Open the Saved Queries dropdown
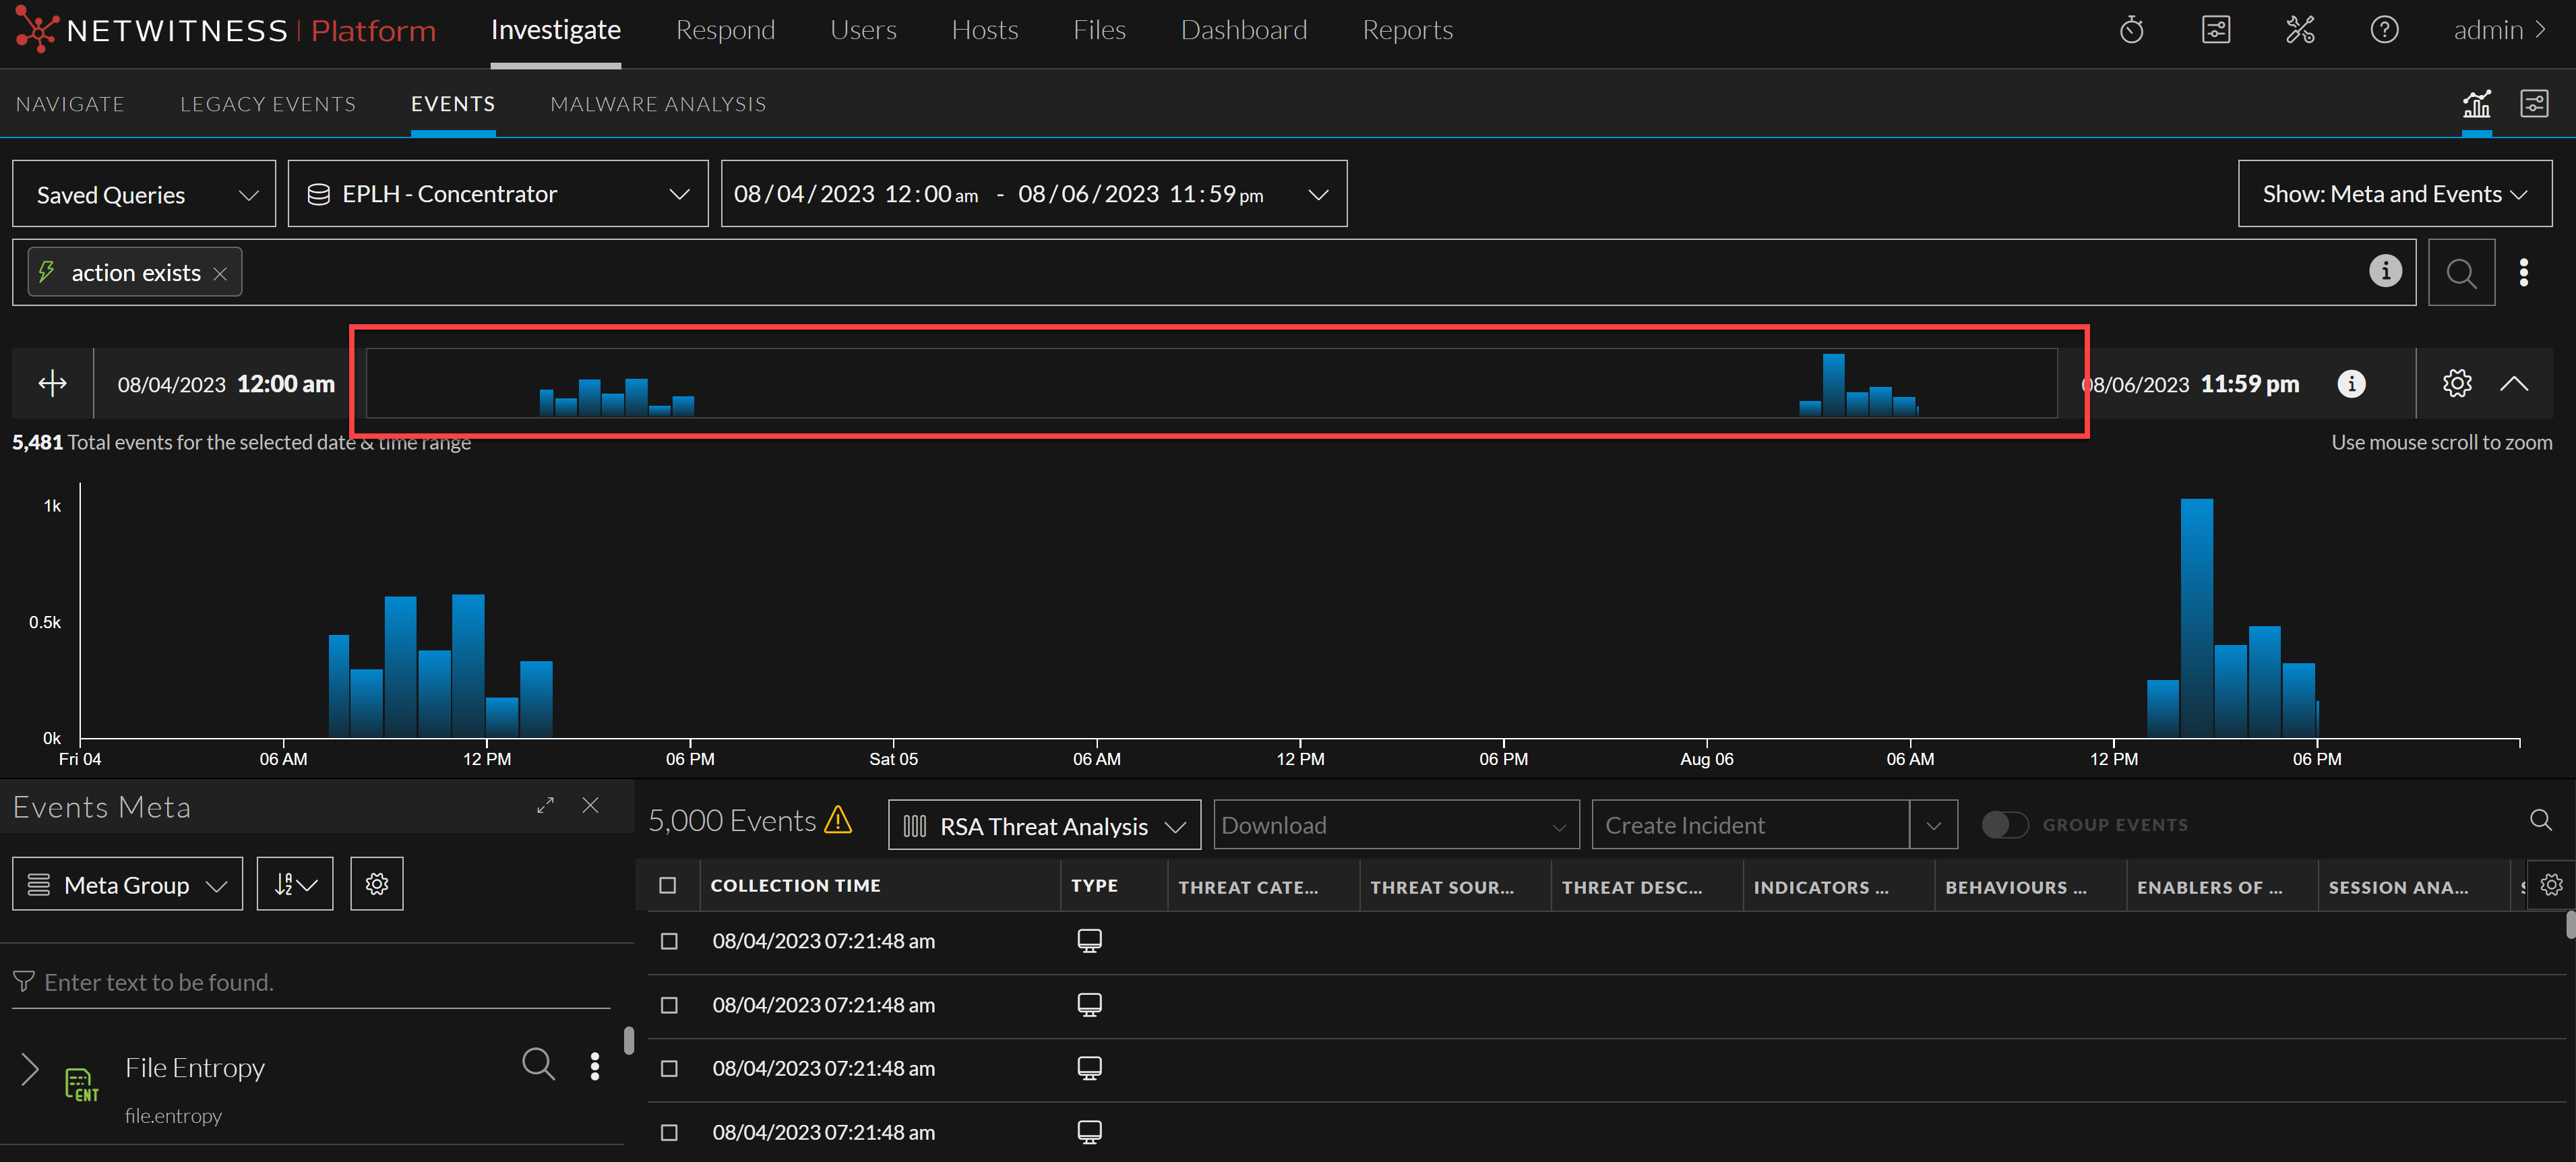The image size is (2576, 1162). (x=144, y=194)
